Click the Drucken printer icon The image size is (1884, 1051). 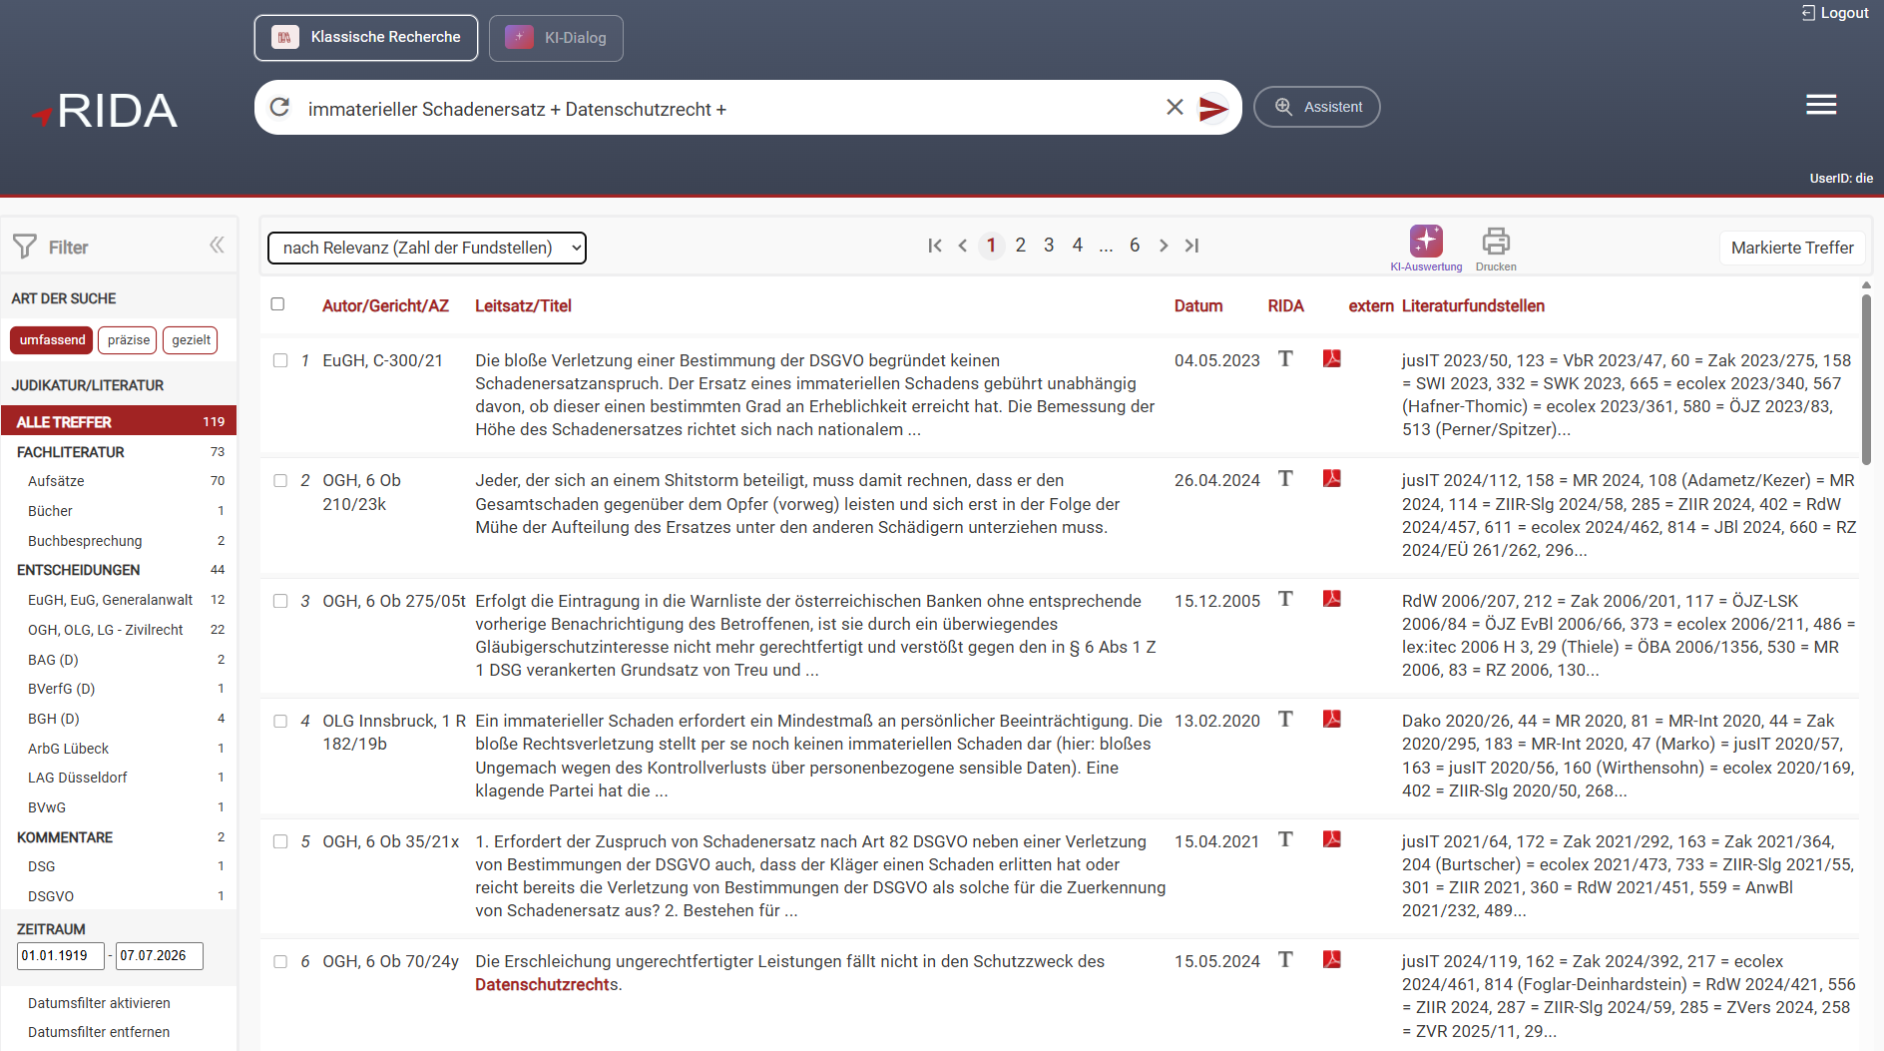pyautogui.click(x=1496, y=241)
